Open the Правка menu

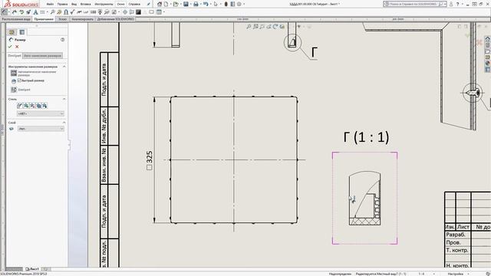(62, 4)
